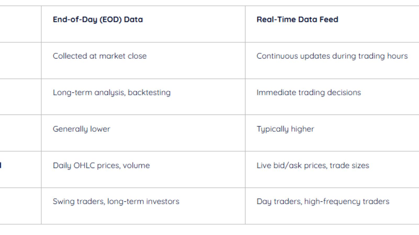Click row label cell beside 'Daily OHLC prices, volume'
Viewport: 419px width, 235px height.
pyautogui.click(x=20, y=169)
